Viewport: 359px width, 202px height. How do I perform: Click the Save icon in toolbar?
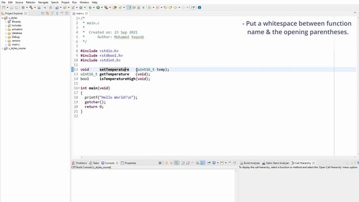point(11,7)
